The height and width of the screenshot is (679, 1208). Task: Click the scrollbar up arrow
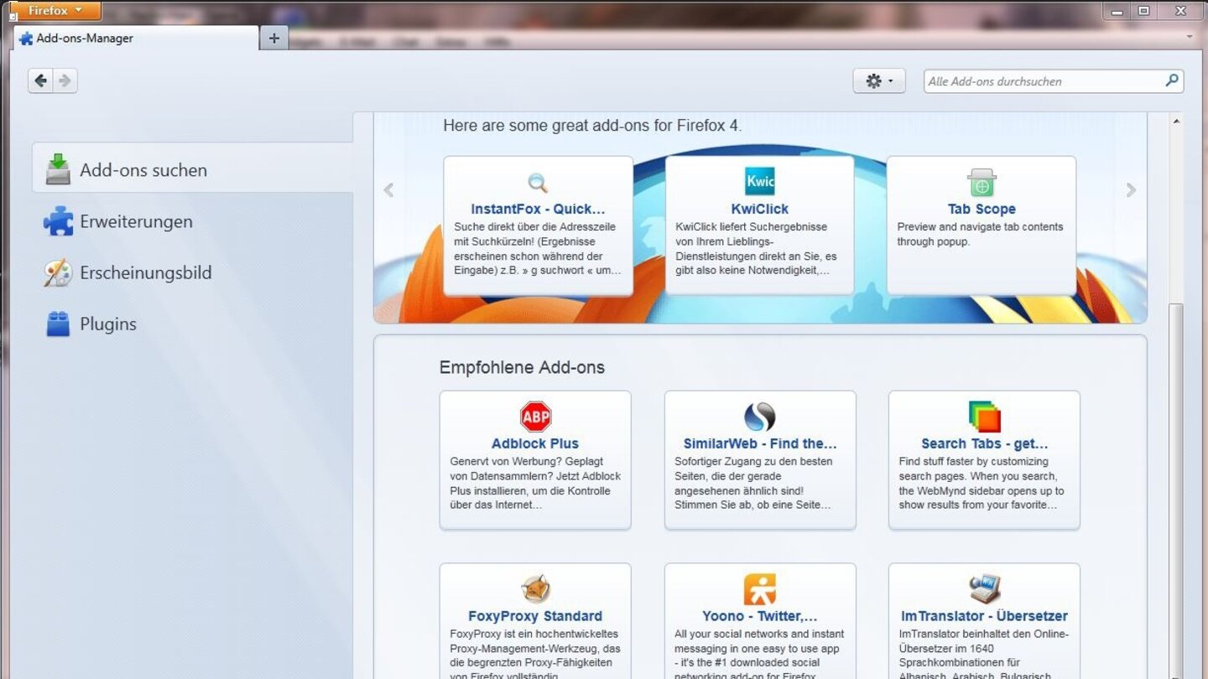click(x=1176, y=122)
